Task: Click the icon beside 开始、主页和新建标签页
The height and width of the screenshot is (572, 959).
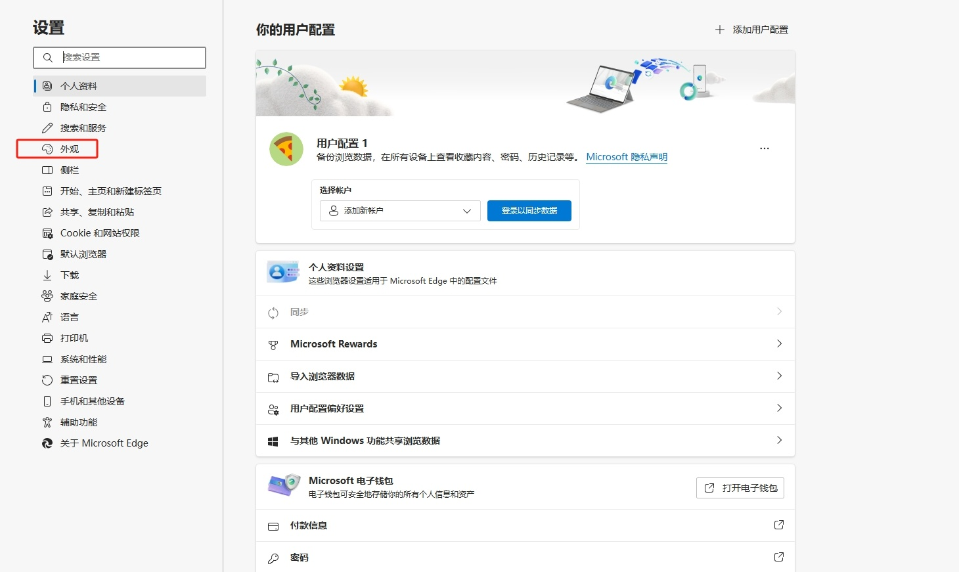Action: pos(47,191)
